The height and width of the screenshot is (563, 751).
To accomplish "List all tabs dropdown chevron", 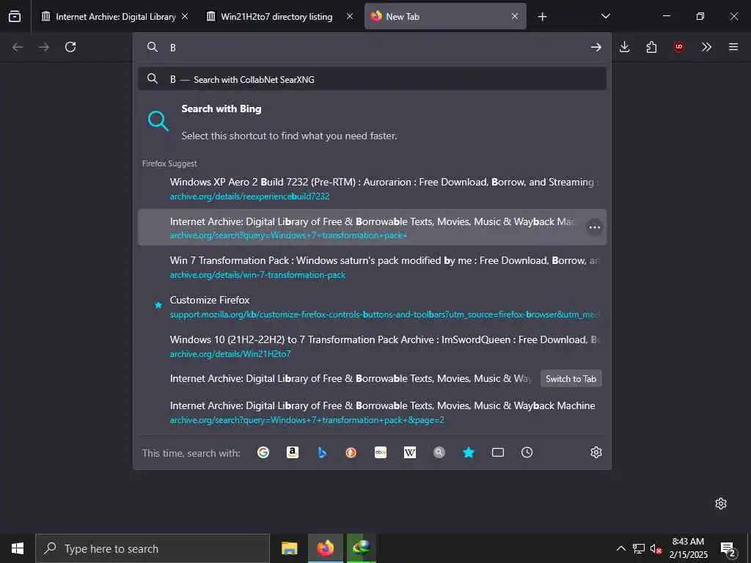I will [x=605, y=16].
